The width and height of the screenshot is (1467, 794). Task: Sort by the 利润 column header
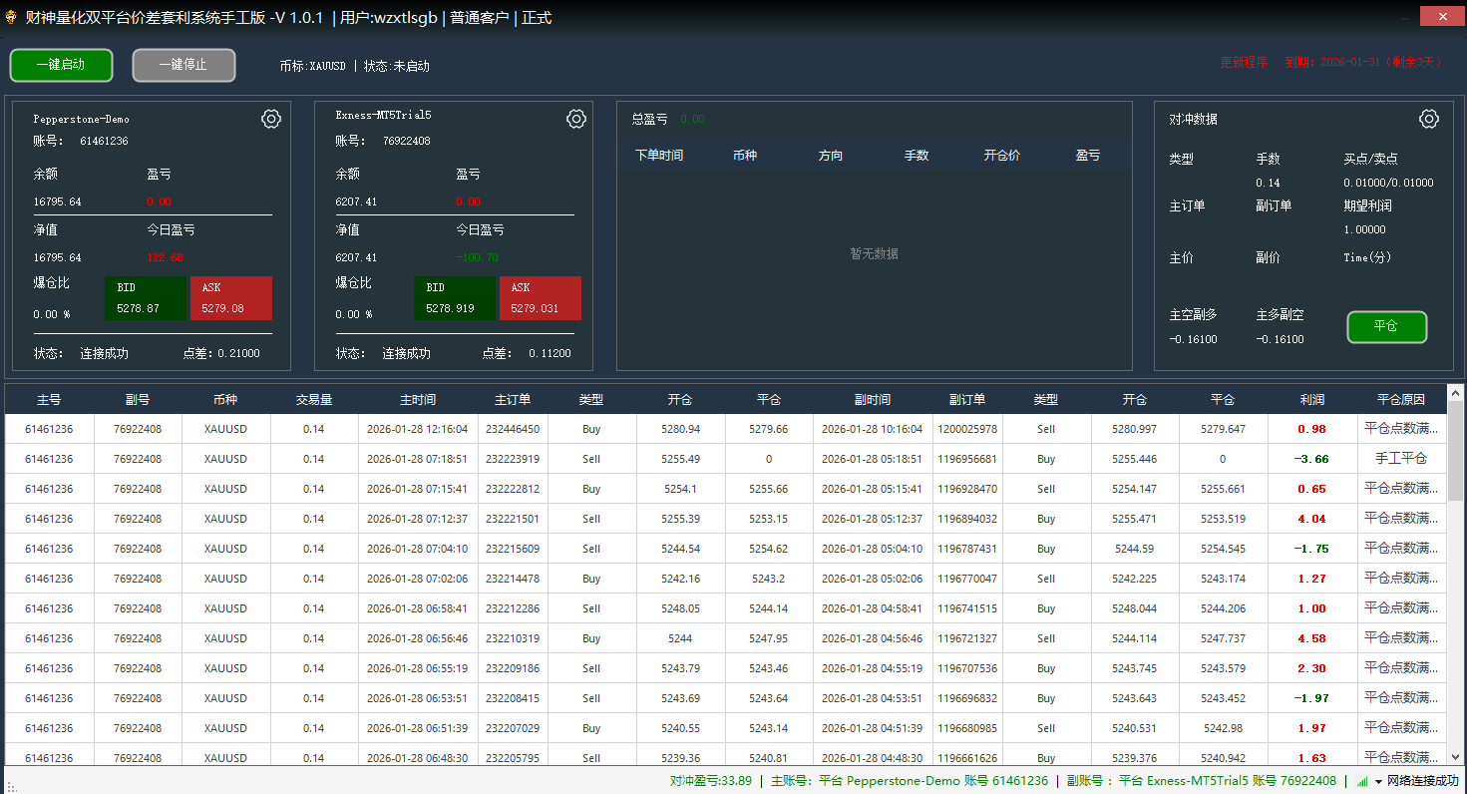1311,398
